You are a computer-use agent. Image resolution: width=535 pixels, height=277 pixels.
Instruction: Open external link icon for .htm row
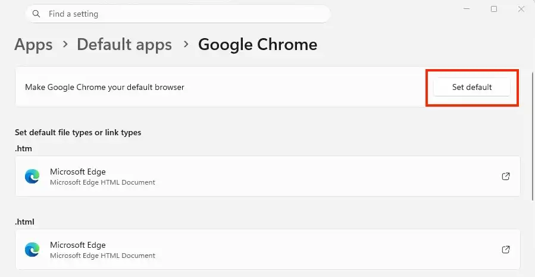506,176
